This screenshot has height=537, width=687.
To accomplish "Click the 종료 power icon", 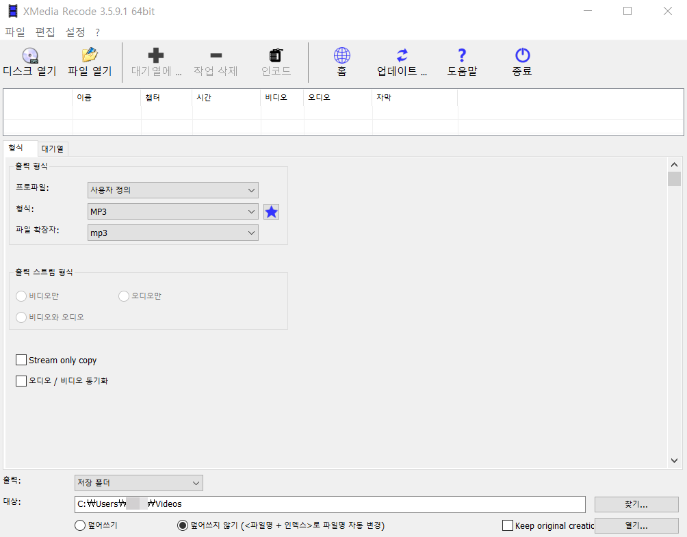I will (522, 55).
